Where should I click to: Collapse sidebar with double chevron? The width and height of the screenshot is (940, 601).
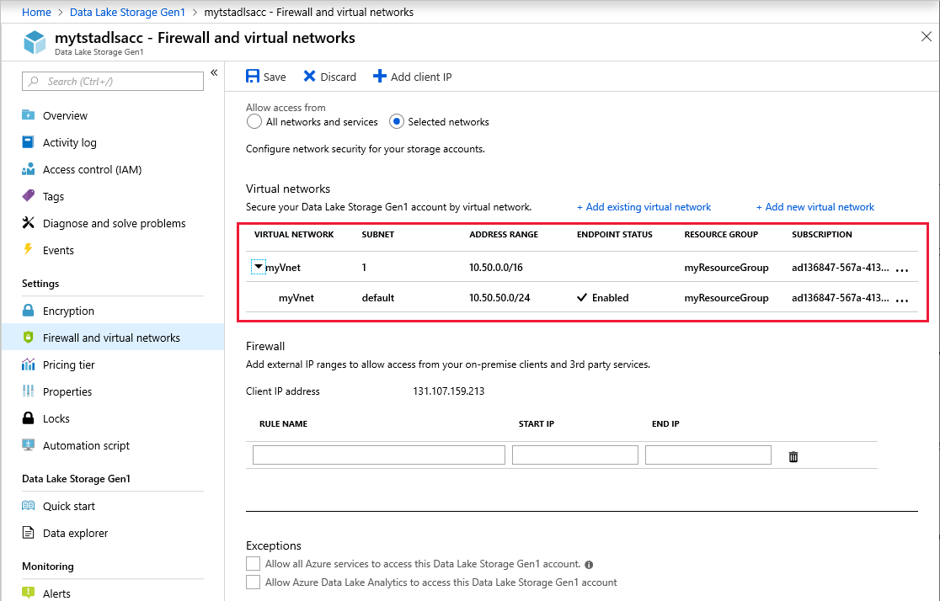(x=214, y=72)
